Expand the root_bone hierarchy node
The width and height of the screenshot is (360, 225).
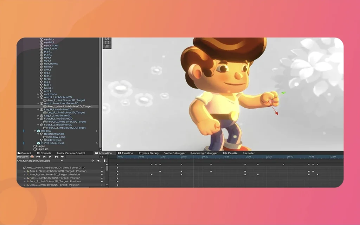[38, 94]
